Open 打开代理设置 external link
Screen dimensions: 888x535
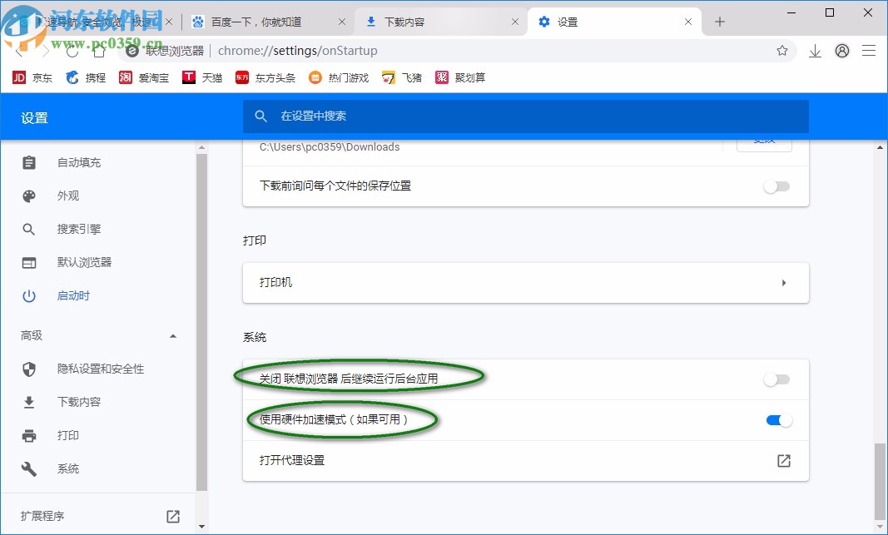783,460
